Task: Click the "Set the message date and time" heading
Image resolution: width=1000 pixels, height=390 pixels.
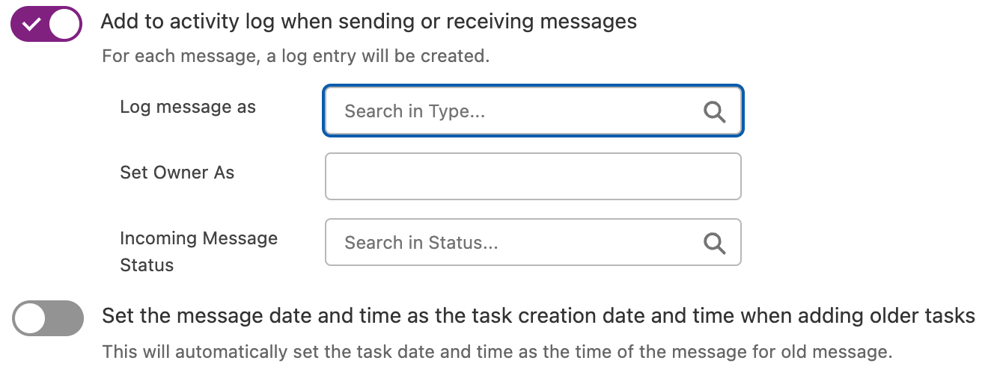Action: tap(538, 316)
